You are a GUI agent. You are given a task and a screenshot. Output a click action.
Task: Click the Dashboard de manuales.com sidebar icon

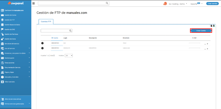2,10
